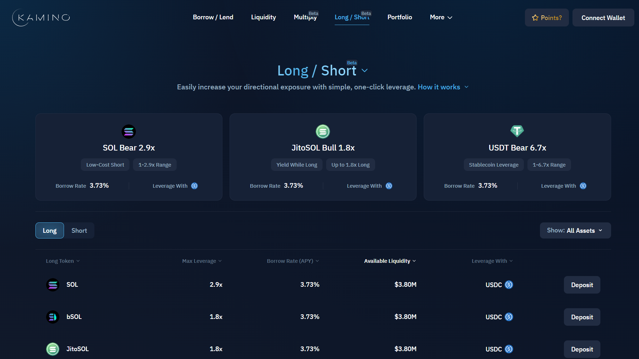
Task: Click the star icon in Points button
Action: 535,18
